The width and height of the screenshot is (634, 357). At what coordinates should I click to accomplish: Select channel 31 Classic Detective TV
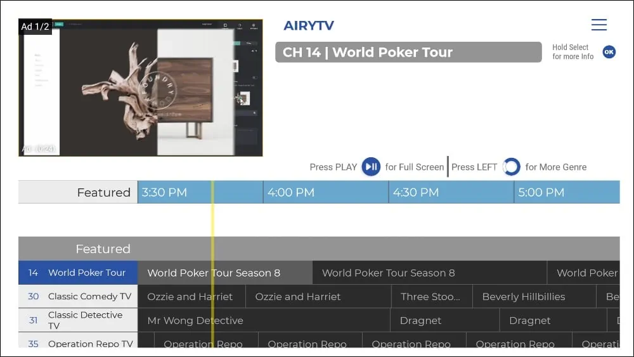coord(78,320)
